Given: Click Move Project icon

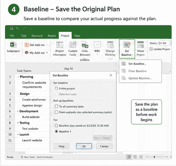Looking at the screenshot, I should click(141, 45).
